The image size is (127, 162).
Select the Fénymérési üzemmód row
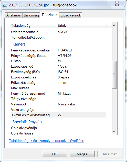[x=58, y=93]
